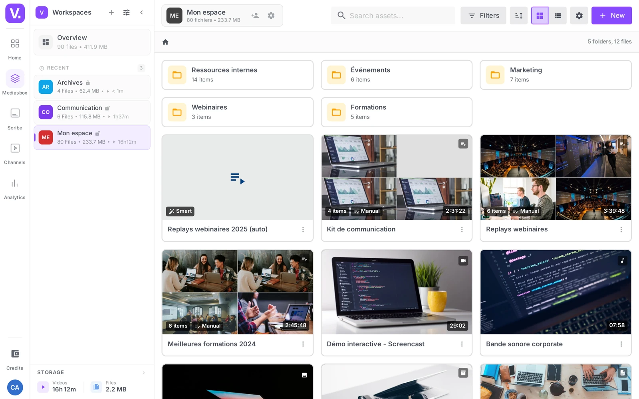Open workspace filter settings sliders icon
The height and width of the screenshot is (399, 639).
127,12
